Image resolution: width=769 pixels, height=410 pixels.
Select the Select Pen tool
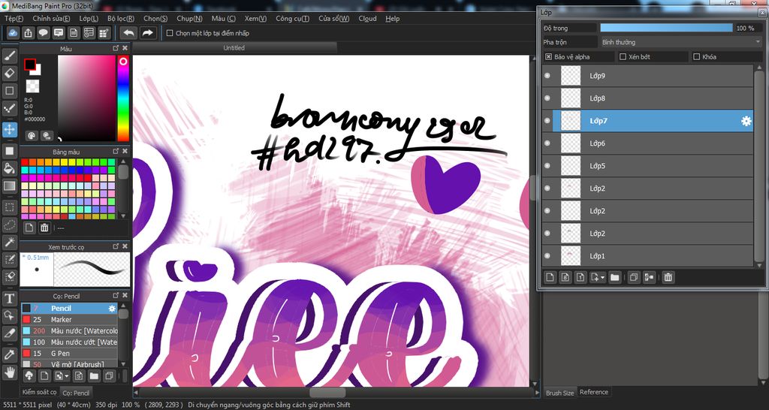point(9,259)
